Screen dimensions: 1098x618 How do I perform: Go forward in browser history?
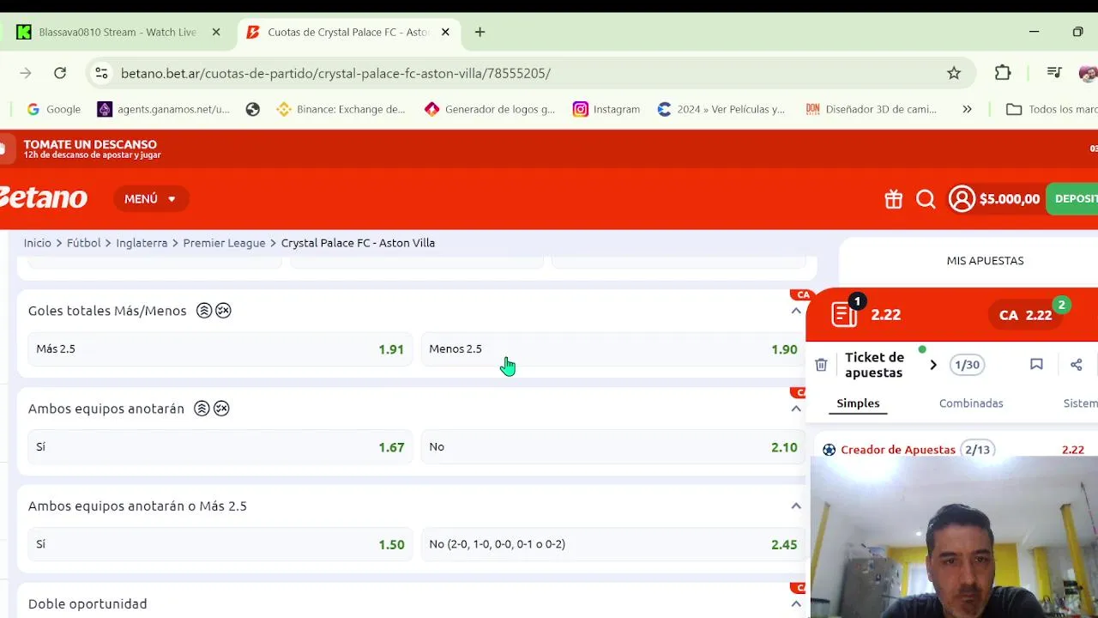point(26,73)
